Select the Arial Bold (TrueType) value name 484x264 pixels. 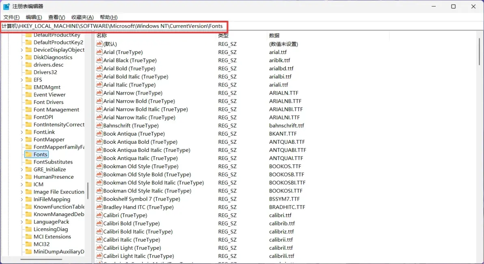point(130,68)
